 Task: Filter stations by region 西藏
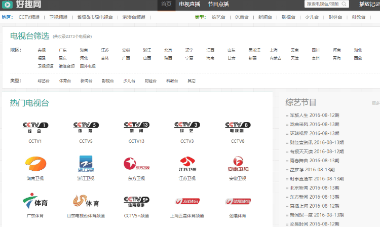(358, 58)
